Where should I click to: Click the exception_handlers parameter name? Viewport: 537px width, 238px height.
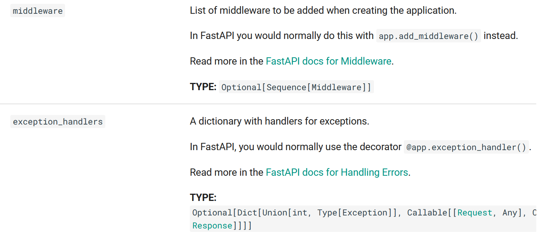point(58,122)
